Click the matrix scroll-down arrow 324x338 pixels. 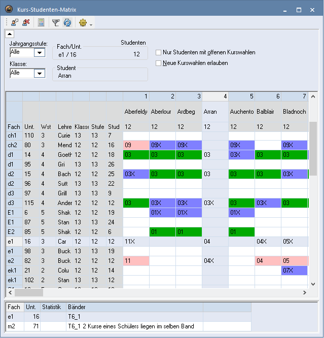pos(313,284)
